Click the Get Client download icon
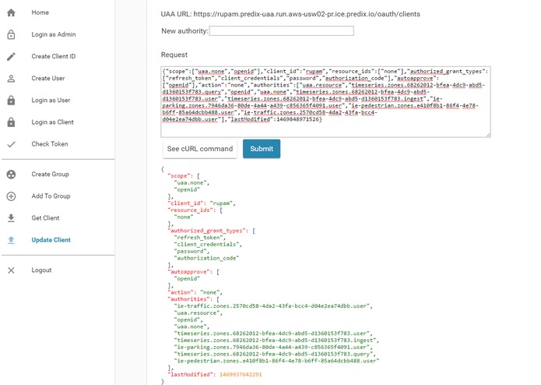 (x=11, y=218)
